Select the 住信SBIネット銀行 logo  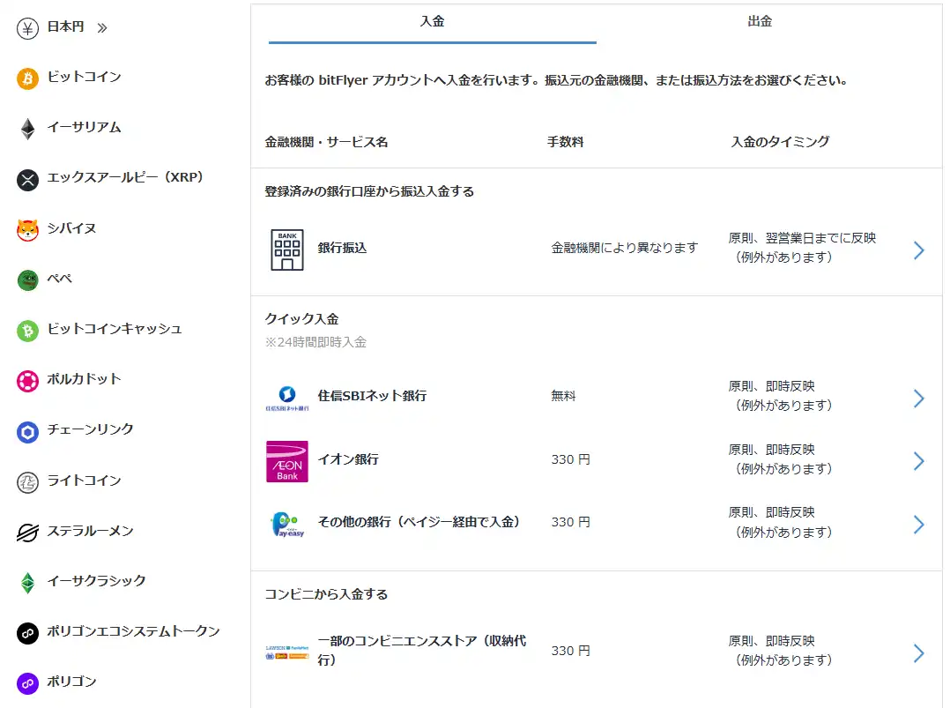coord(286,396)
